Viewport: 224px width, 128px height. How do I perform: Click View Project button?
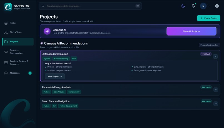tap(55, 76)
